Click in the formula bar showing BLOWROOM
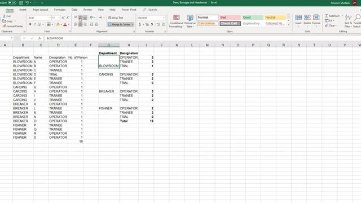Image resolution: width=361 pixels, height=203 pixels. (x=202, y=38)
